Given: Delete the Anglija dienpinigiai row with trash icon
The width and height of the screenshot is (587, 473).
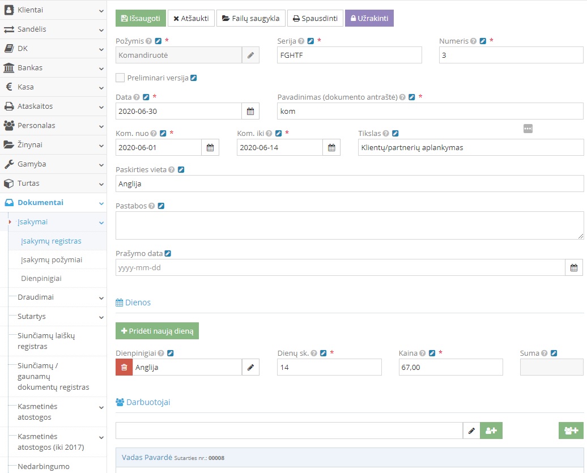Looking at the screenshot, I should pyautogui.click(x=124, y=367).
